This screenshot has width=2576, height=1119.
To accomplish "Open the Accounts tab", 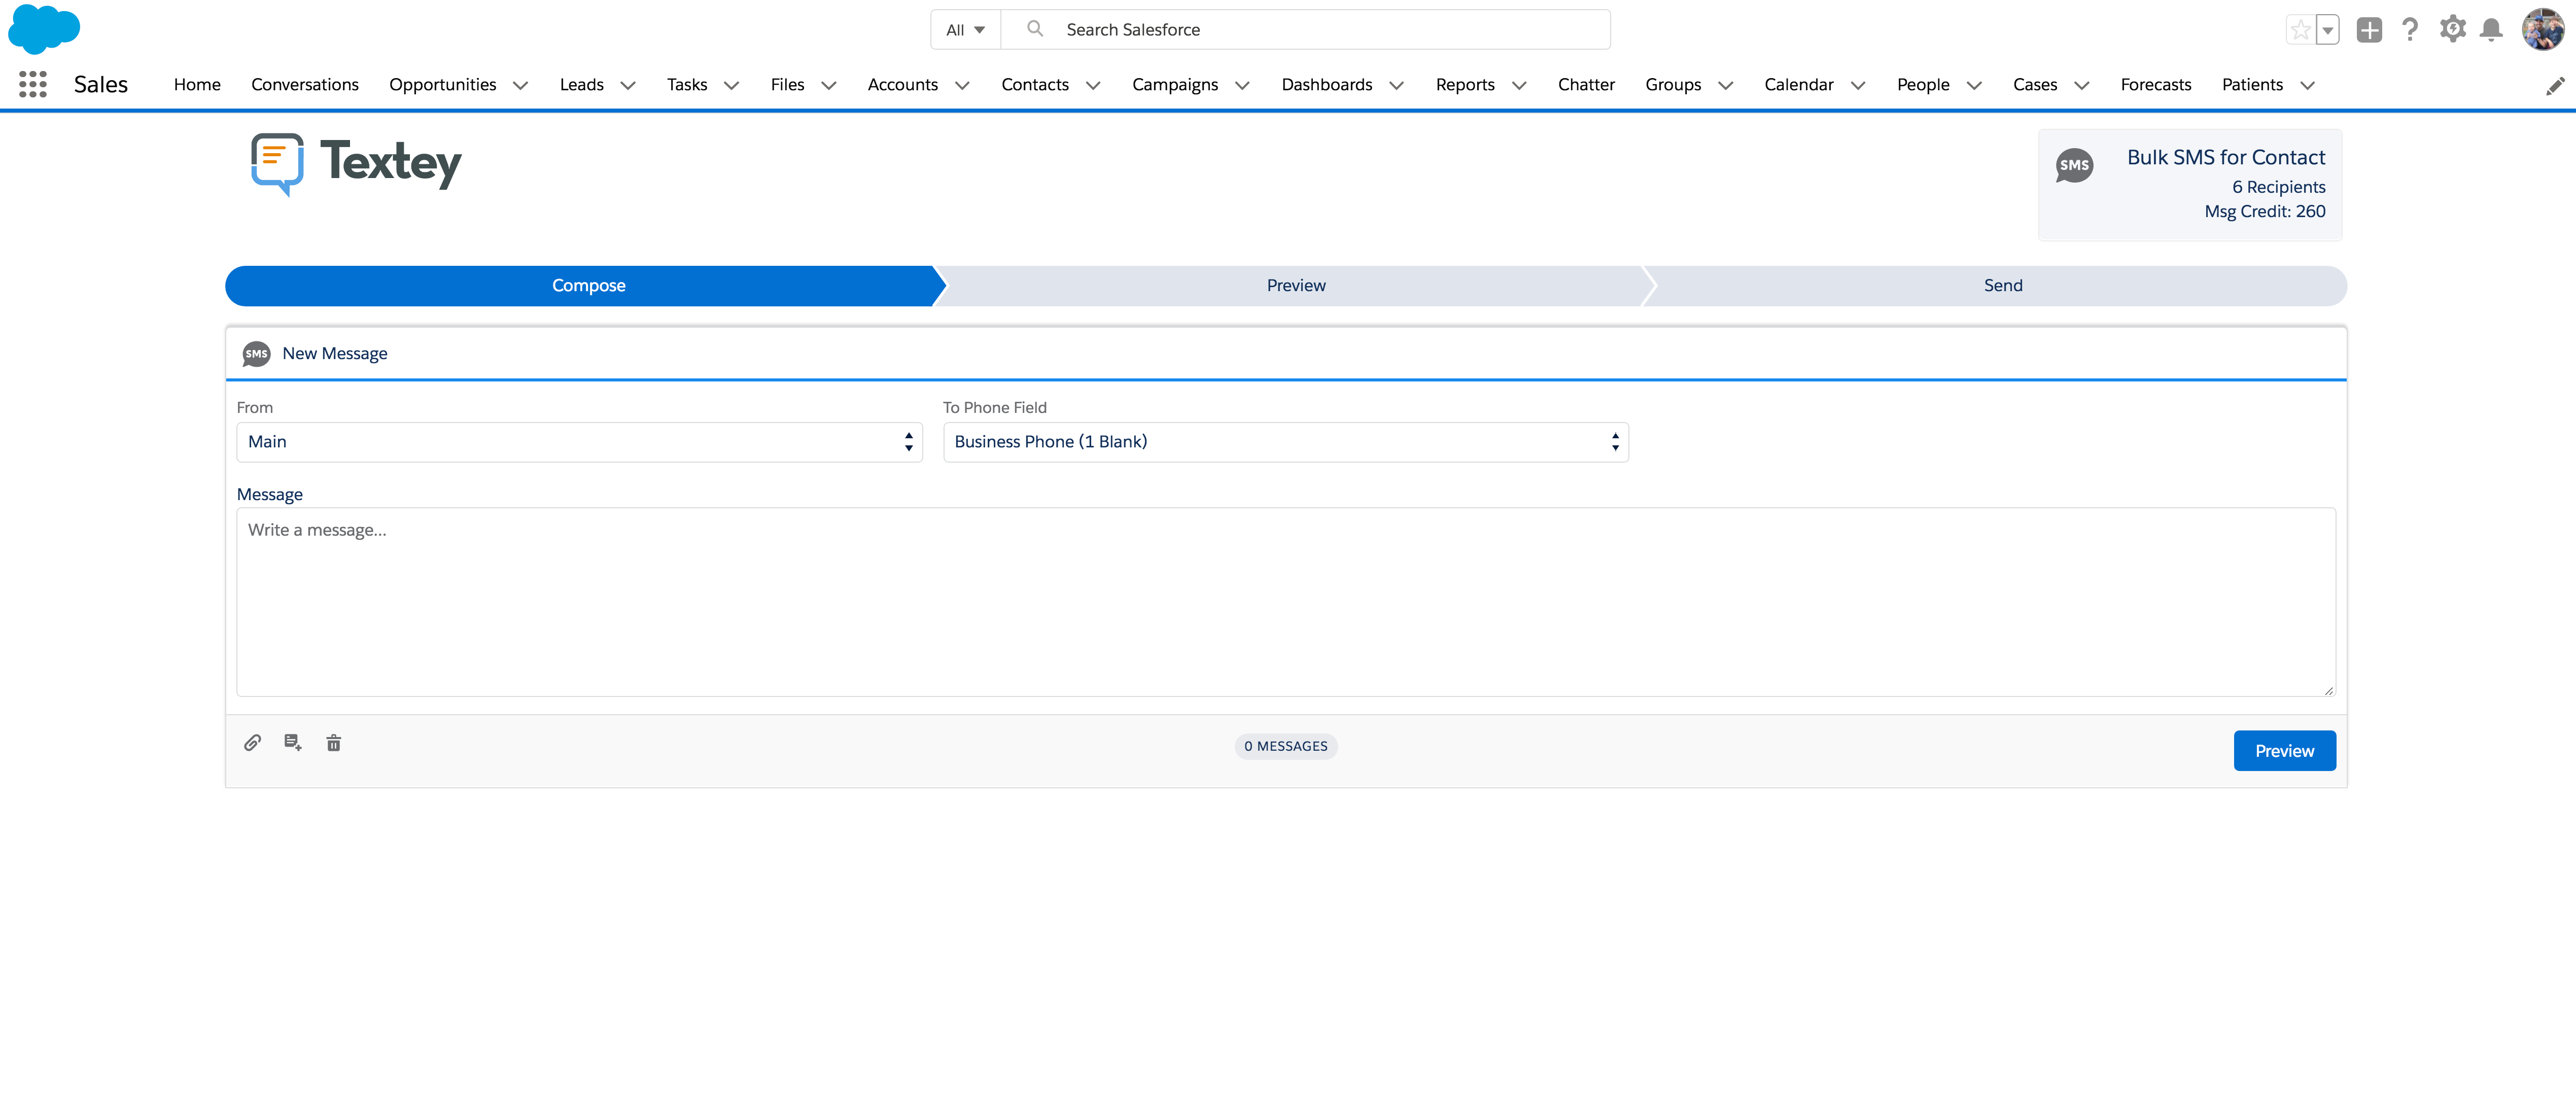I will 902,85.
